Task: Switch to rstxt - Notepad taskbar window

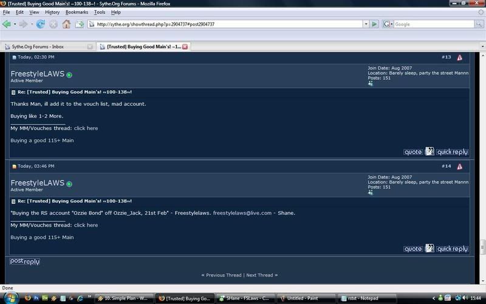Action: [x=367, y=298]
